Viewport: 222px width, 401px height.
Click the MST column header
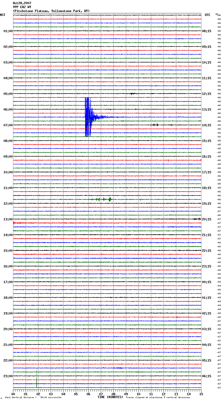coord(3,15)
